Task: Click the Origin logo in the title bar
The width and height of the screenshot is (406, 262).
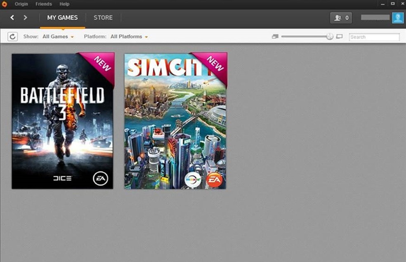Action: tap(5, 4)
